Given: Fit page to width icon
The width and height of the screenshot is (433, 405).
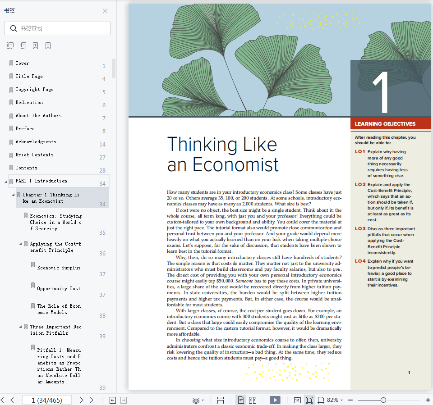Looking at the screenshot, I should coord(321,400).
